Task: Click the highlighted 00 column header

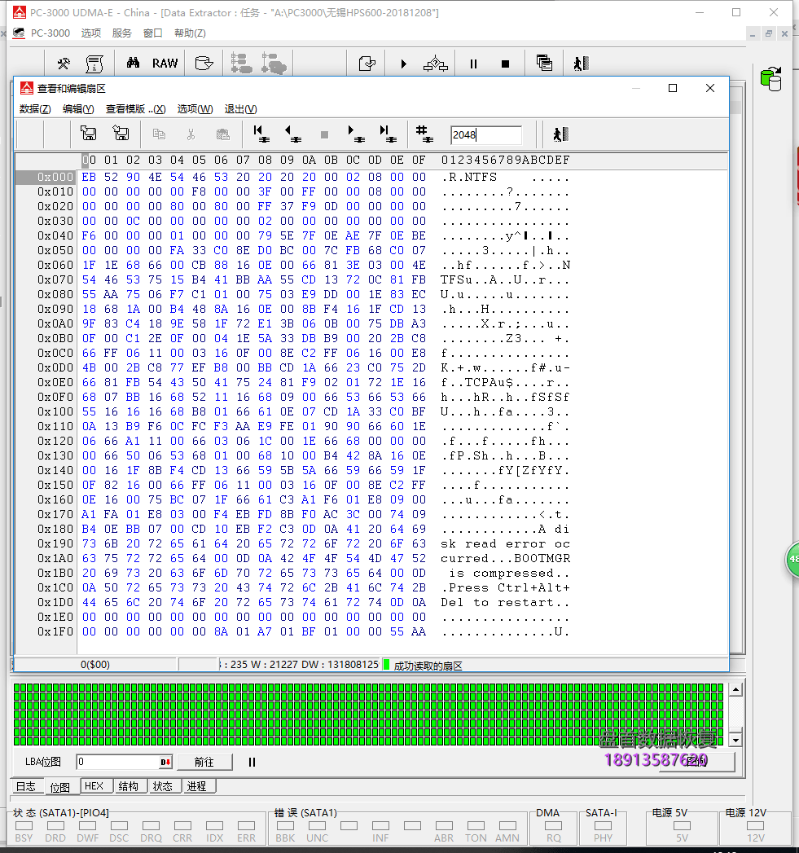Action: [x=89, y=160]
